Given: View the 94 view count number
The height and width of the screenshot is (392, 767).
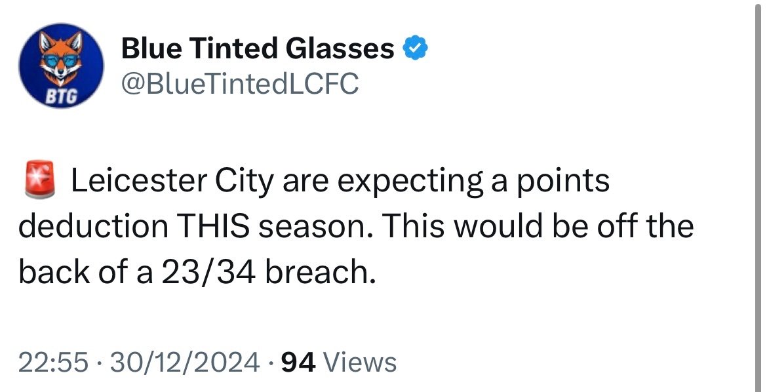Looking at the screenshot, I should (x=299, y=363).
